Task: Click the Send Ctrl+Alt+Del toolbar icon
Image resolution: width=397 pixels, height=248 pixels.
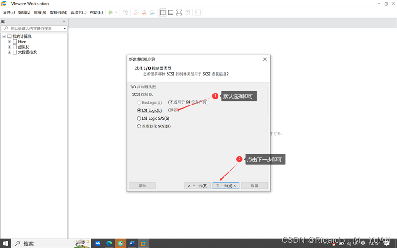Action: (125, 12)
